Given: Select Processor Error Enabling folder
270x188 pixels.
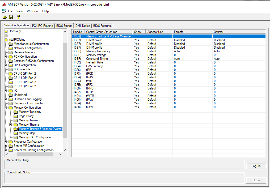Looking at the screenshot, I should point(30,103).
